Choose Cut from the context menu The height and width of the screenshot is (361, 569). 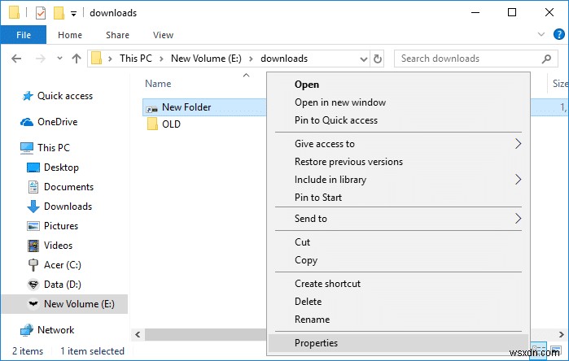398,242
